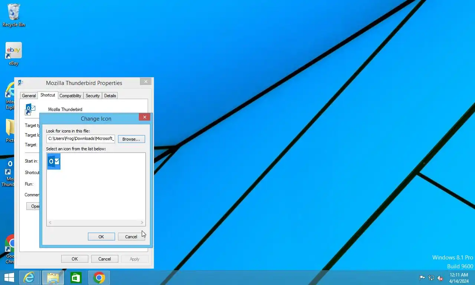The image size is (475, 285).
Task: Select the Shortcut tab
Action: [x=47, y=95]
